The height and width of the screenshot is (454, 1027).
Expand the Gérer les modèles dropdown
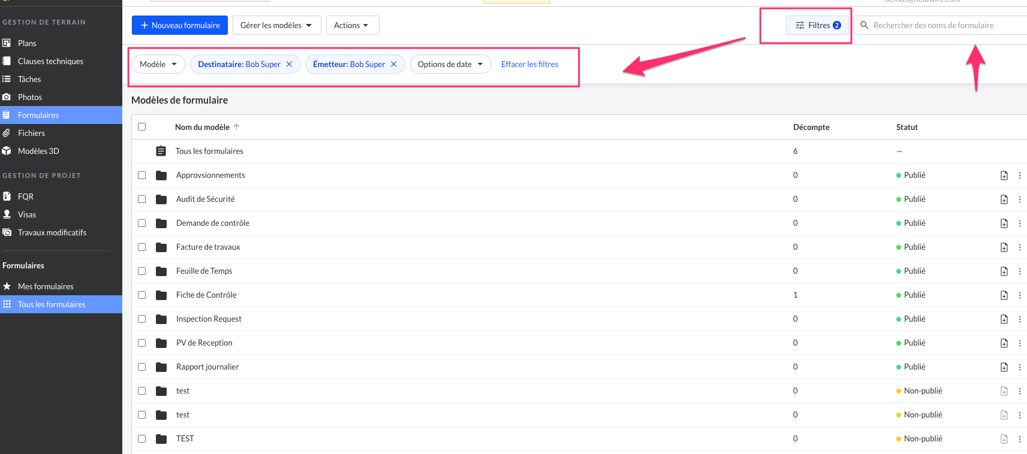pyautogui.click(x=276, y=25)
